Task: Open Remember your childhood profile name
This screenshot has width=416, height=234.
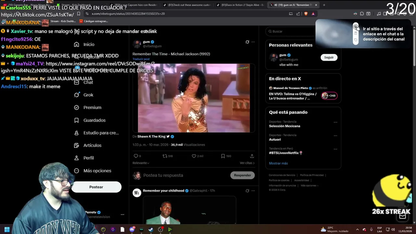Action: click(163, 191)
